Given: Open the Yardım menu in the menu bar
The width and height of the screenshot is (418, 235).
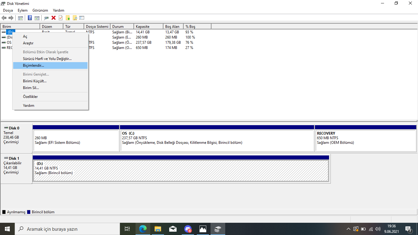Looking at the screenshot, I should click(x=58, y=10).
